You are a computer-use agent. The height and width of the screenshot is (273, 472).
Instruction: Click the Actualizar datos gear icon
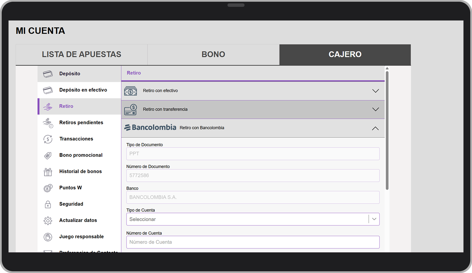tap(48, 220)
